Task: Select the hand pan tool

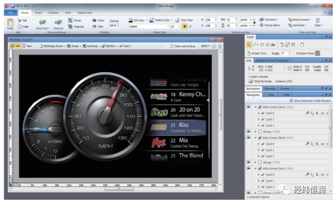Action: tap(302, 45)
